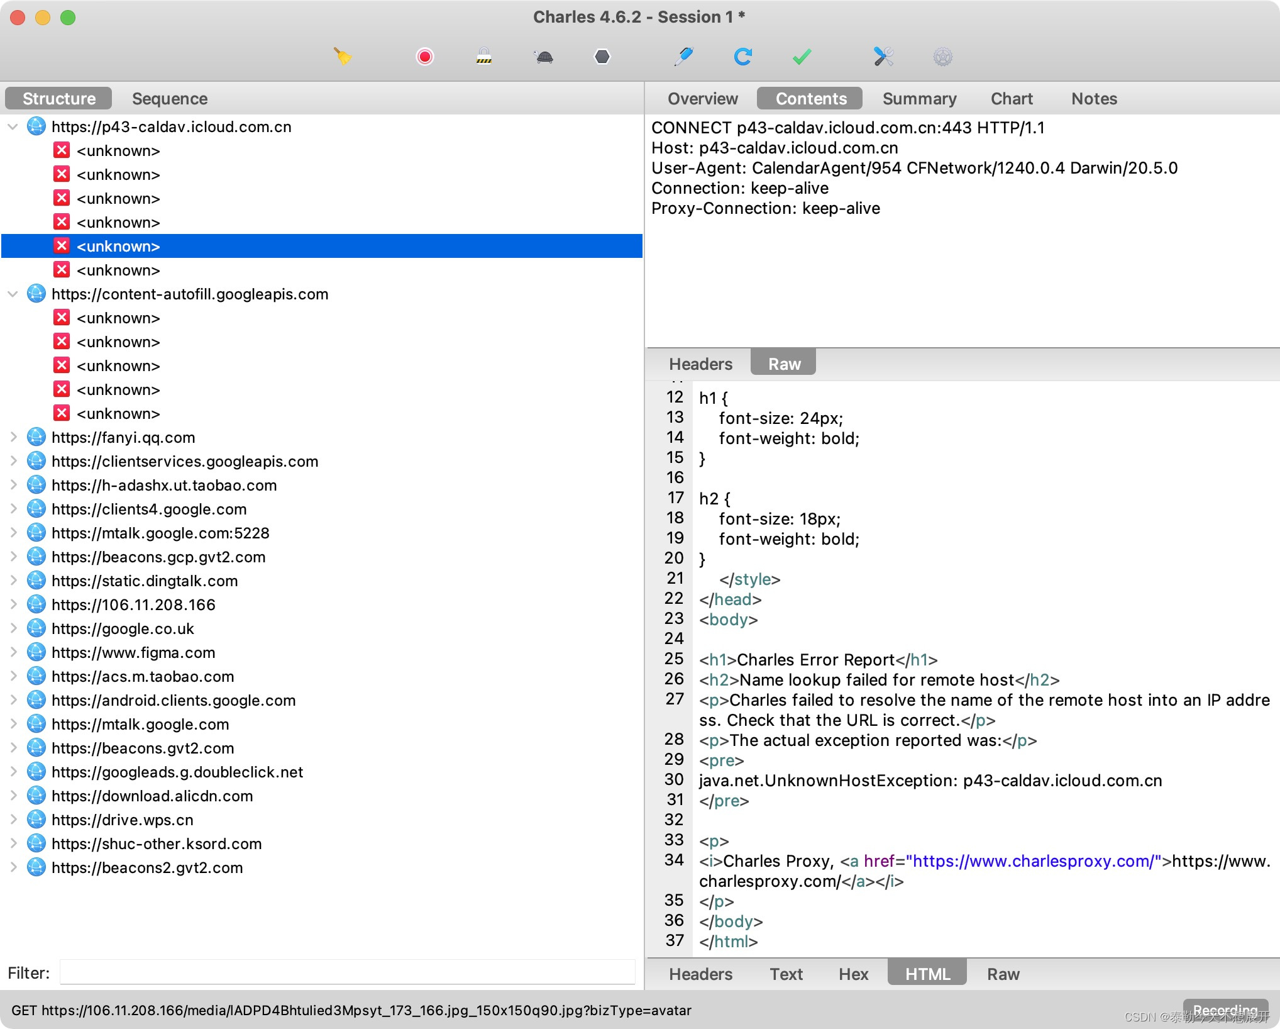Show response Text tab

pos(786,974)
